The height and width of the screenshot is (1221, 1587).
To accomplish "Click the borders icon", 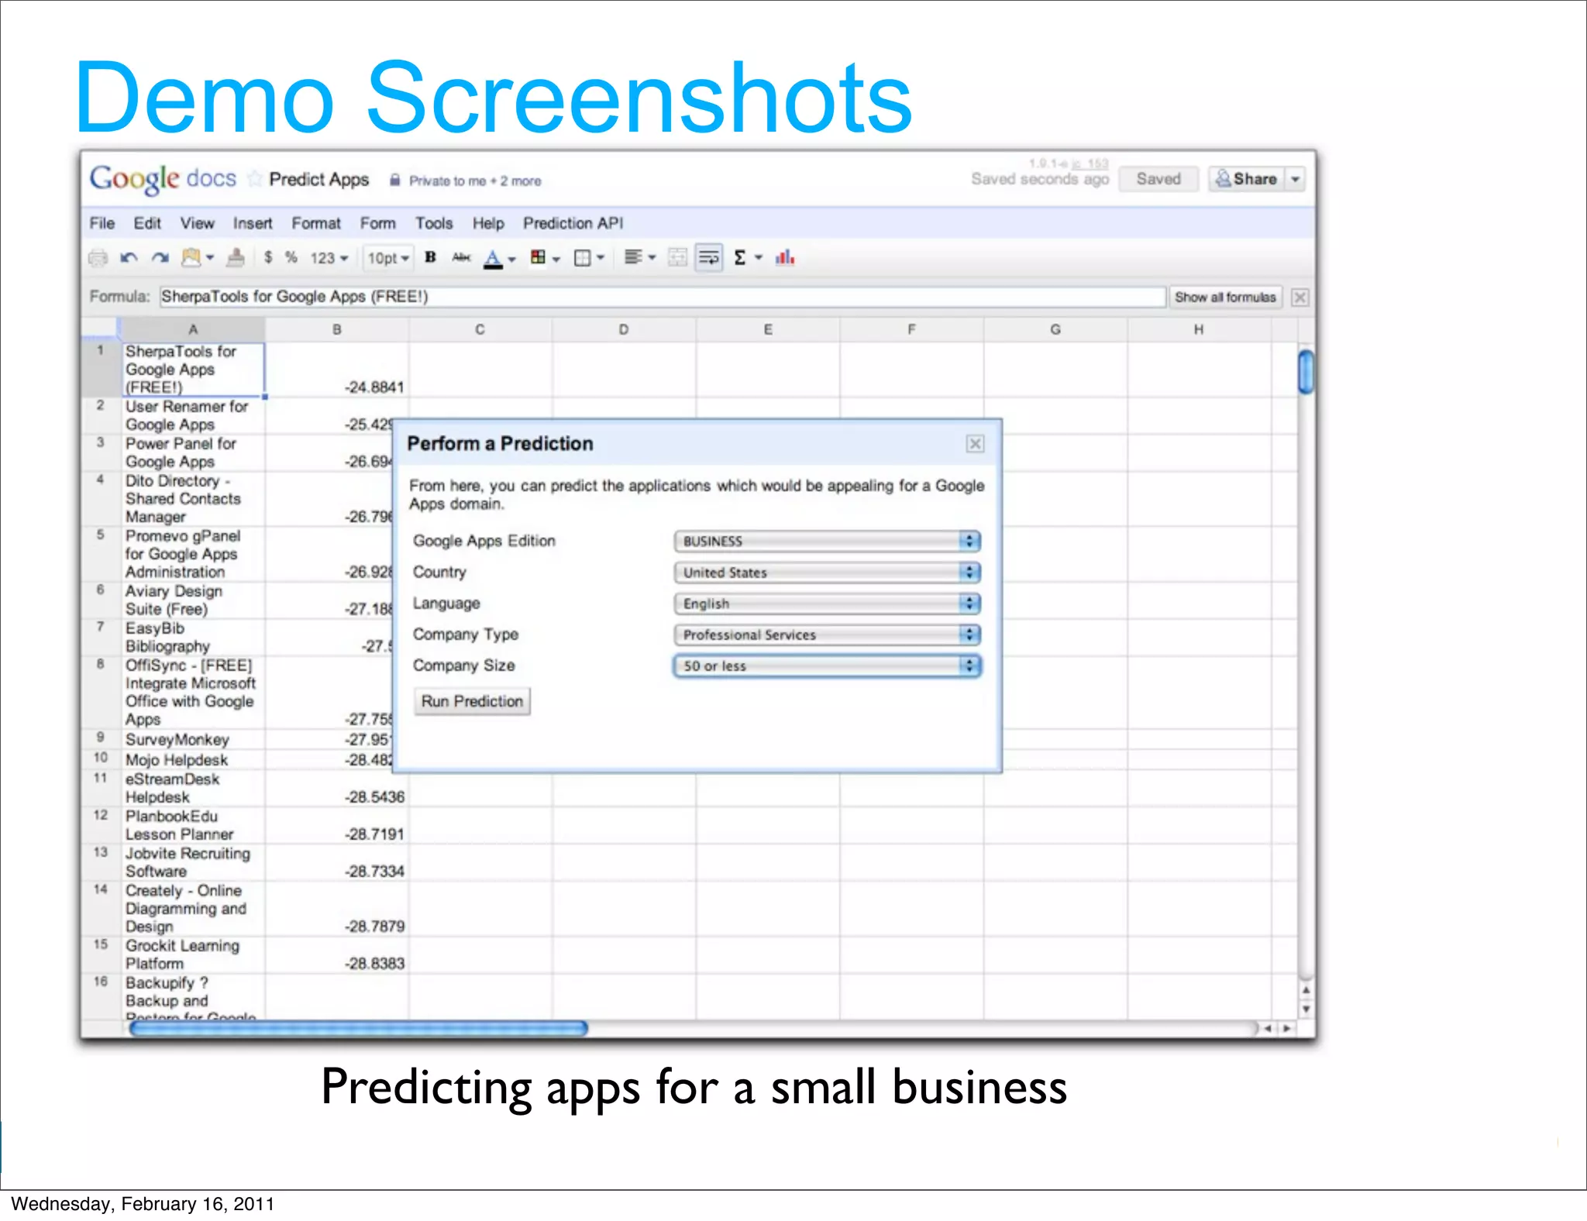I will tap(582, 258).
